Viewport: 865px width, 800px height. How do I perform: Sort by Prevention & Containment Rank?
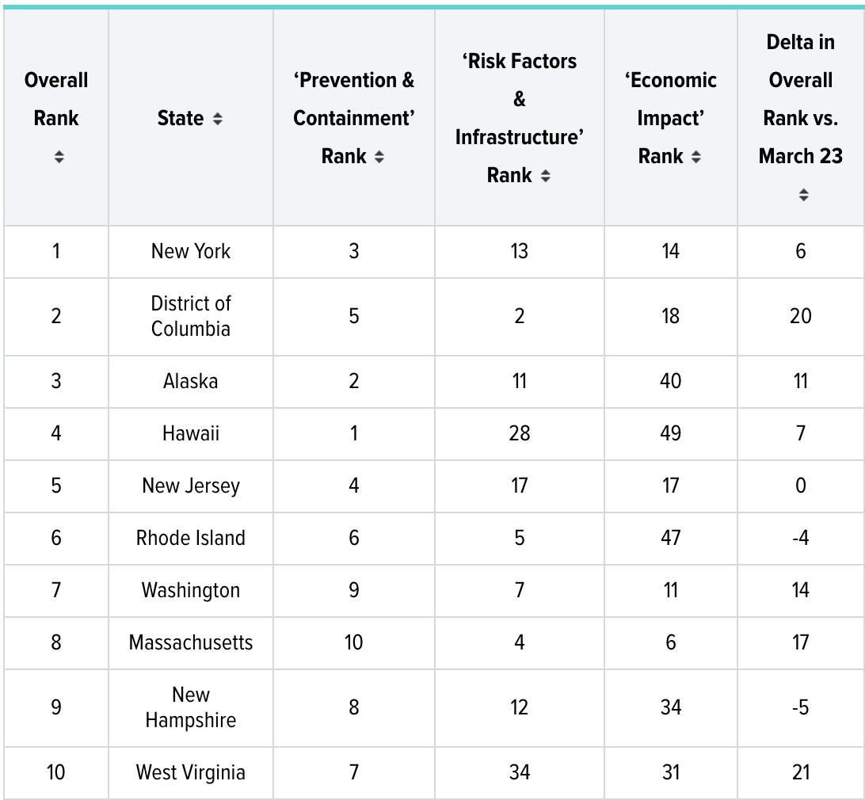pos(379,157)
